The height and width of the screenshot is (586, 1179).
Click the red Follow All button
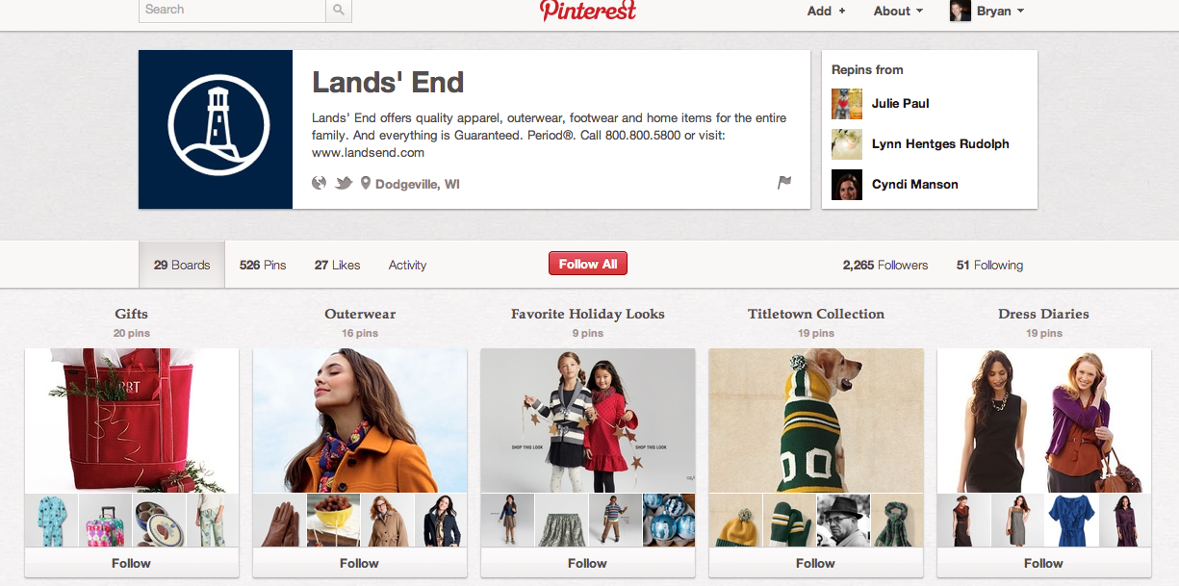click(588, 264)
